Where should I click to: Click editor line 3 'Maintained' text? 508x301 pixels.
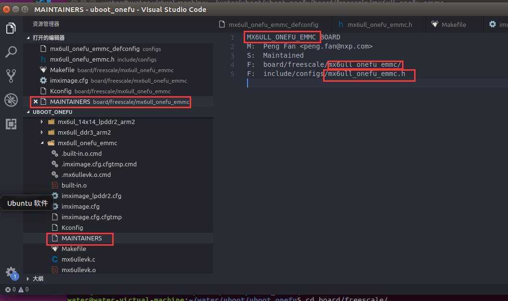point(283,55)
